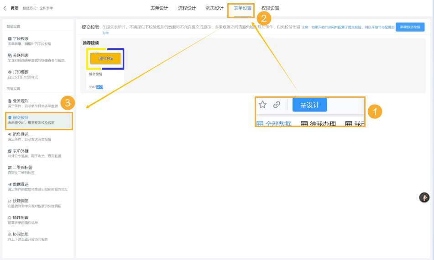Open 打印模板 settings item

[38, 74]
